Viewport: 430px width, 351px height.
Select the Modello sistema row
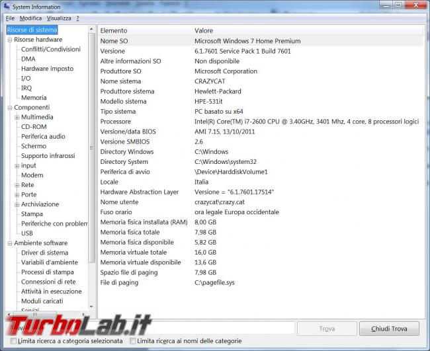coord(261,101)
